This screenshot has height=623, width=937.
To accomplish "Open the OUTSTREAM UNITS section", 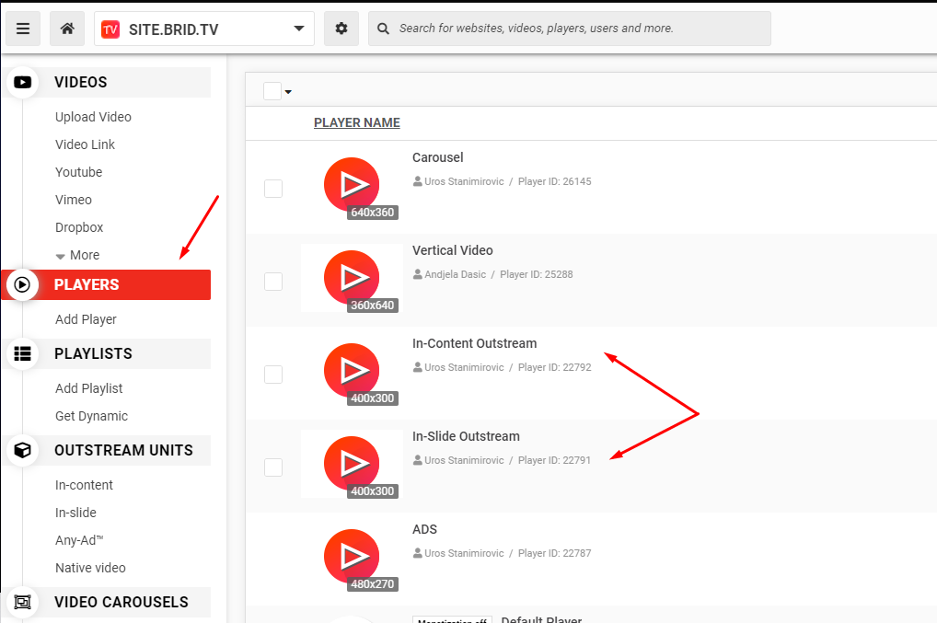I will (123, 450).
